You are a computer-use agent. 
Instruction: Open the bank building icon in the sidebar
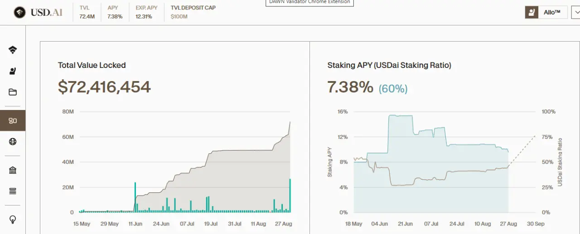click(13, 170)
